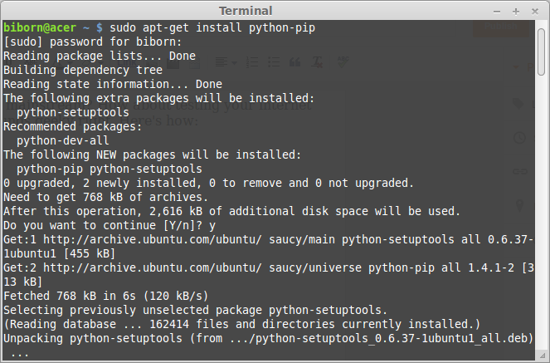Maximize the Terminal window
The height and width of the screenshot is (363, 550).
(x=517, y=11)
